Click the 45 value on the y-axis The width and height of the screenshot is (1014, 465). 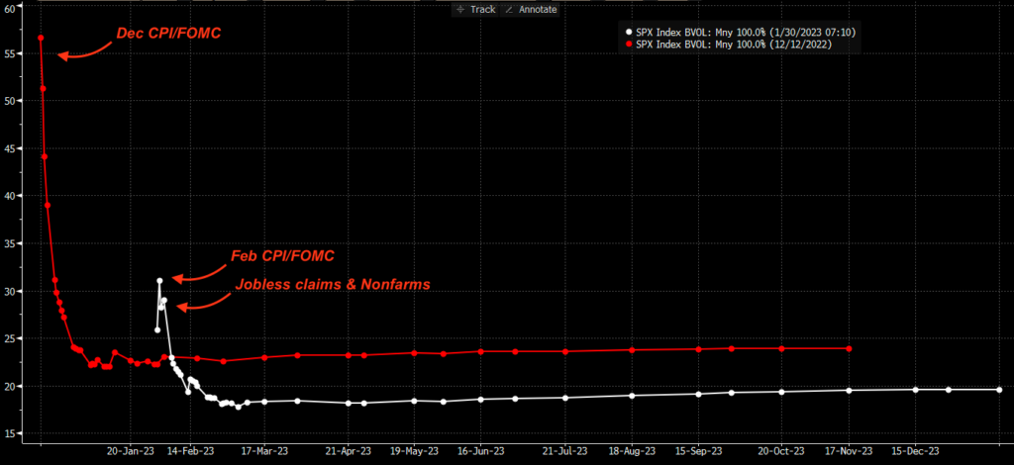point(12,148)
